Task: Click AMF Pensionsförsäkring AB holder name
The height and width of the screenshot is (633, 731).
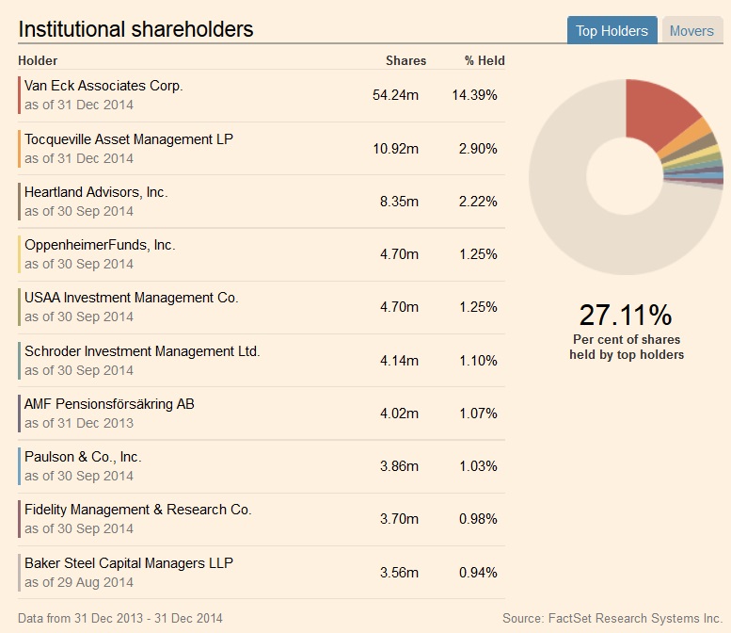Action: (x=110, y=404)
